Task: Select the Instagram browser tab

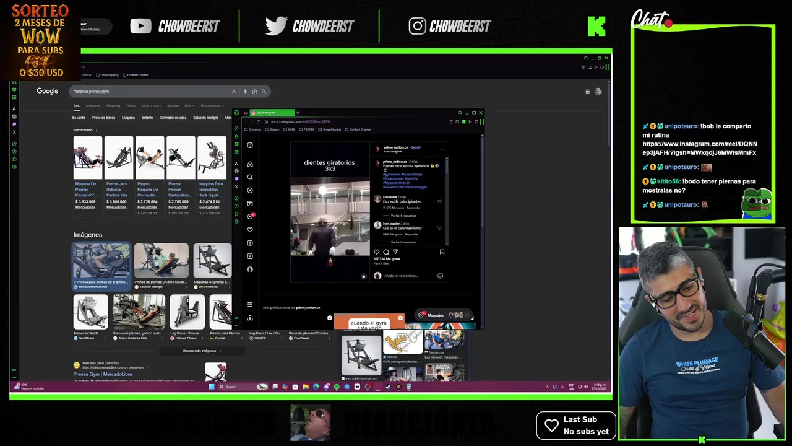Action: tap(272, 113)
